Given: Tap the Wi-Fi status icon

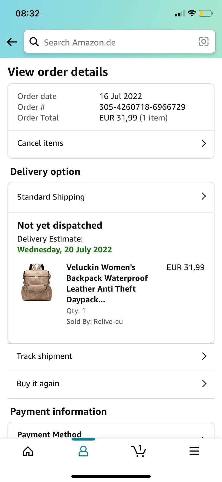Looking at the screenshot, I should [192, 13].
